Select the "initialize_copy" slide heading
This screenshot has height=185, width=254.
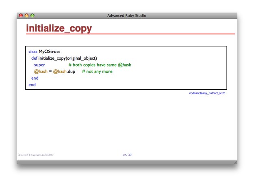[59, 28]
